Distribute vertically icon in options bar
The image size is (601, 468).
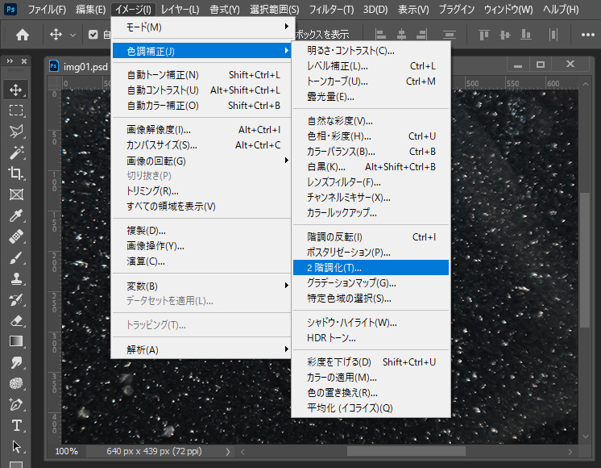point(450,35)
